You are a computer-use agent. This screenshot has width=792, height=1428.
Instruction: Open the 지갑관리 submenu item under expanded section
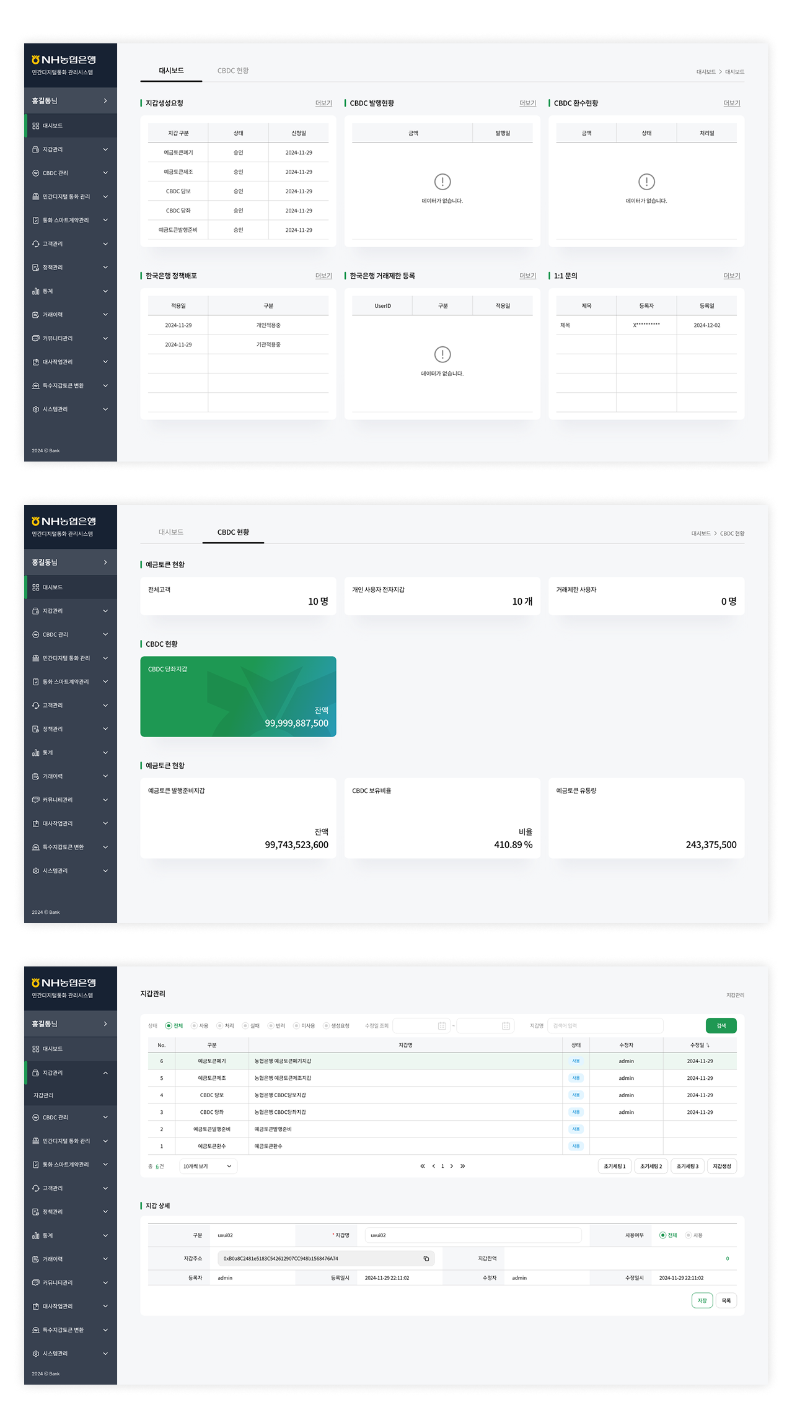(x=43, y=1095)
